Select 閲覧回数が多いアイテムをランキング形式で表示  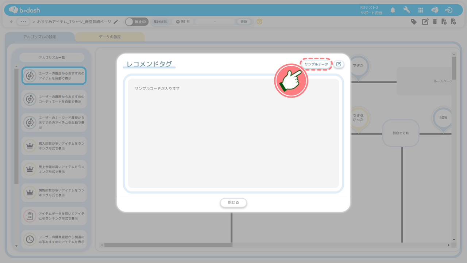point(54,193)
